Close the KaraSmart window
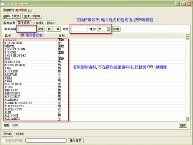 coord(189,4)
